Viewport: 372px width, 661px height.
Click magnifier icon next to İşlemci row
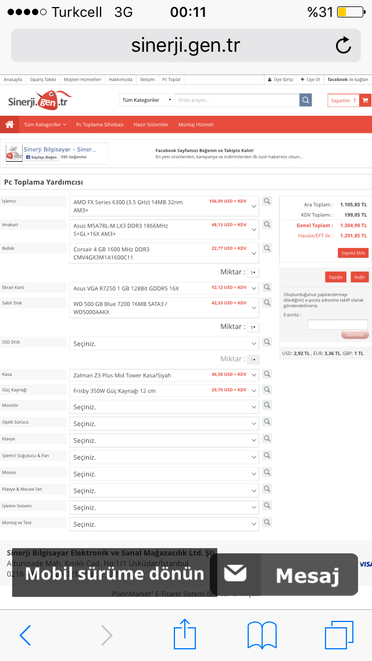point(267,201)
